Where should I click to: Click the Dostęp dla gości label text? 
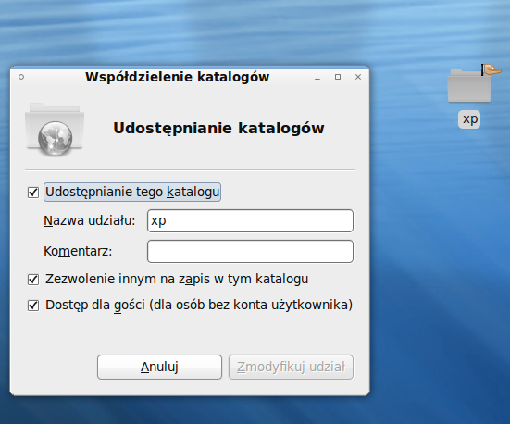199,306
